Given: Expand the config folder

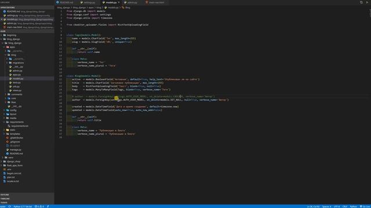Looking at the screenshot, I should (x=27, y=110).
